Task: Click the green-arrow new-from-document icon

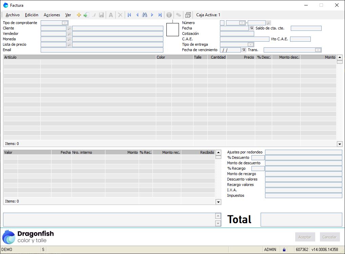Action: (86, 15)
